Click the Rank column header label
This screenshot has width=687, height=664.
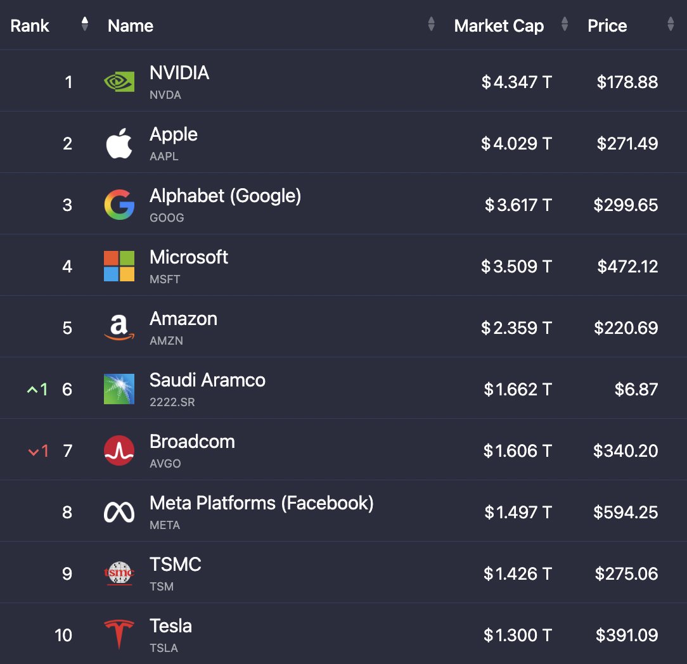point(30,26)
